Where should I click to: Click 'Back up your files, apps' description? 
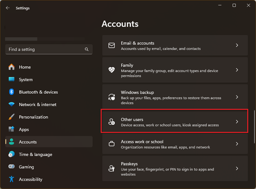pyautogui.click(x=171, y=100)
